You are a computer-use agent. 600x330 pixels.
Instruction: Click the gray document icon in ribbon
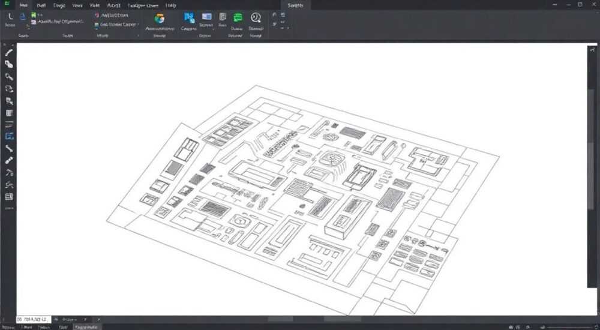point(223,17)
